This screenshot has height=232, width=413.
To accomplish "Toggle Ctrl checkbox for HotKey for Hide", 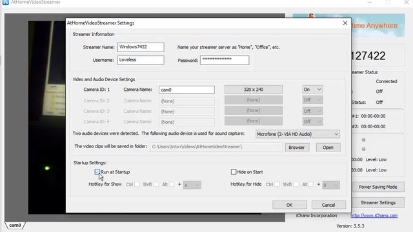I will pos(277,184).
